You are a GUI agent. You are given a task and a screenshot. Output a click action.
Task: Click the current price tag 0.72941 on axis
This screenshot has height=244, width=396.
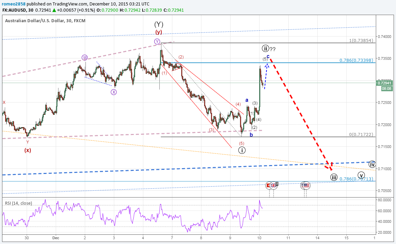click(384, 83)
